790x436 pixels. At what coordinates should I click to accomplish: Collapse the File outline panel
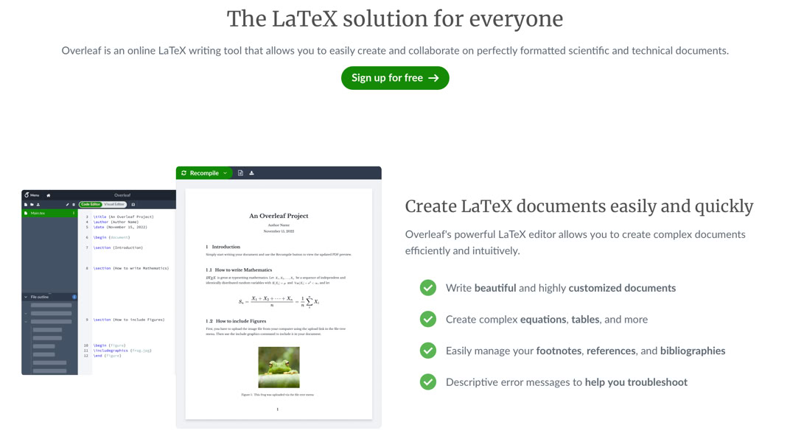(26, 297)
